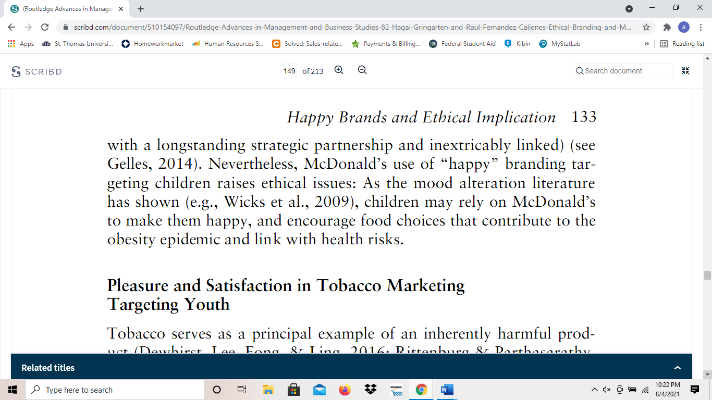Open Microsoft Word from the taskbar

(447, 390)
